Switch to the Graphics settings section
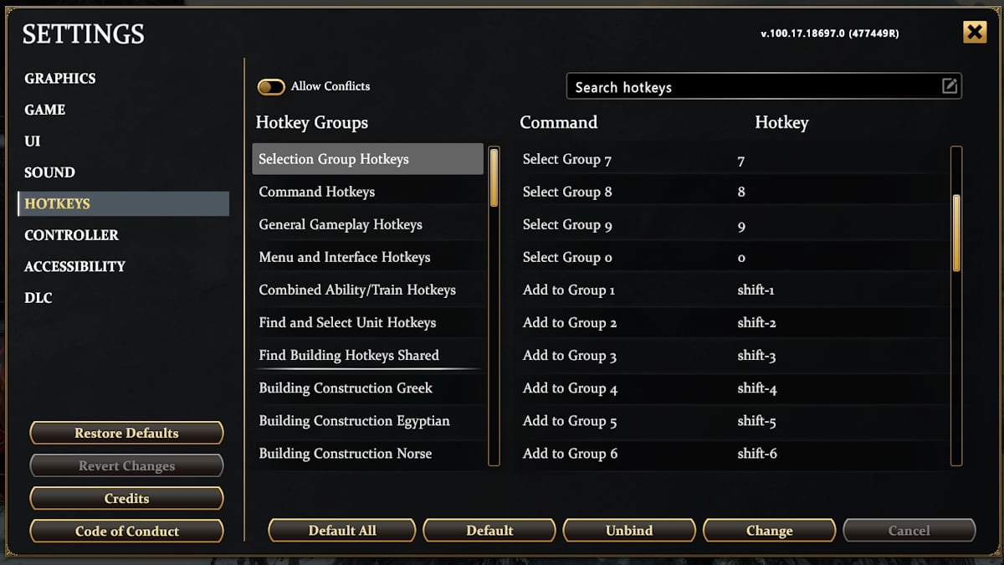Viewport: 1004px width, 565px height. pos(59,78)
